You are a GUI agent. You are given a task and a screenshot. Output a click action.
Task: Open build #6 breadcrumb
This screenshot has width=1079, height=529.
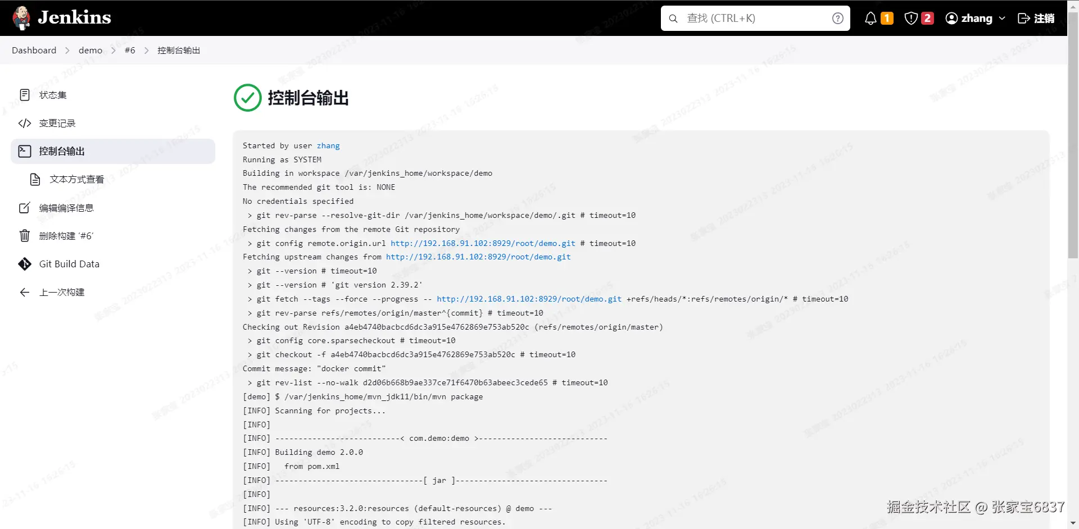(130, 50)
